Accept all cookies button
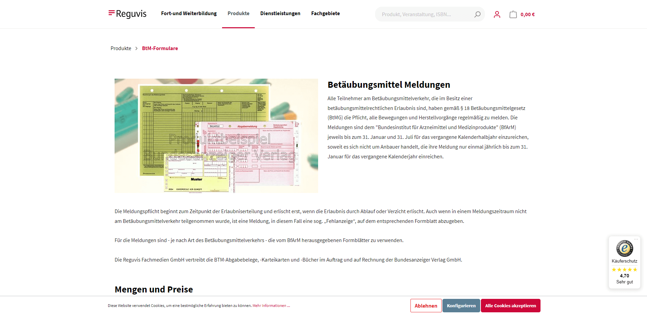Screen dimensions: 647x315 click(x=511, y=306)
